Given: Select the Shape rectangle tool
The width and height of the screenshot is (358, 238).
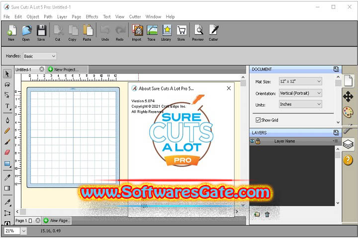Looking at the screenshot, I should pos(7,164).
